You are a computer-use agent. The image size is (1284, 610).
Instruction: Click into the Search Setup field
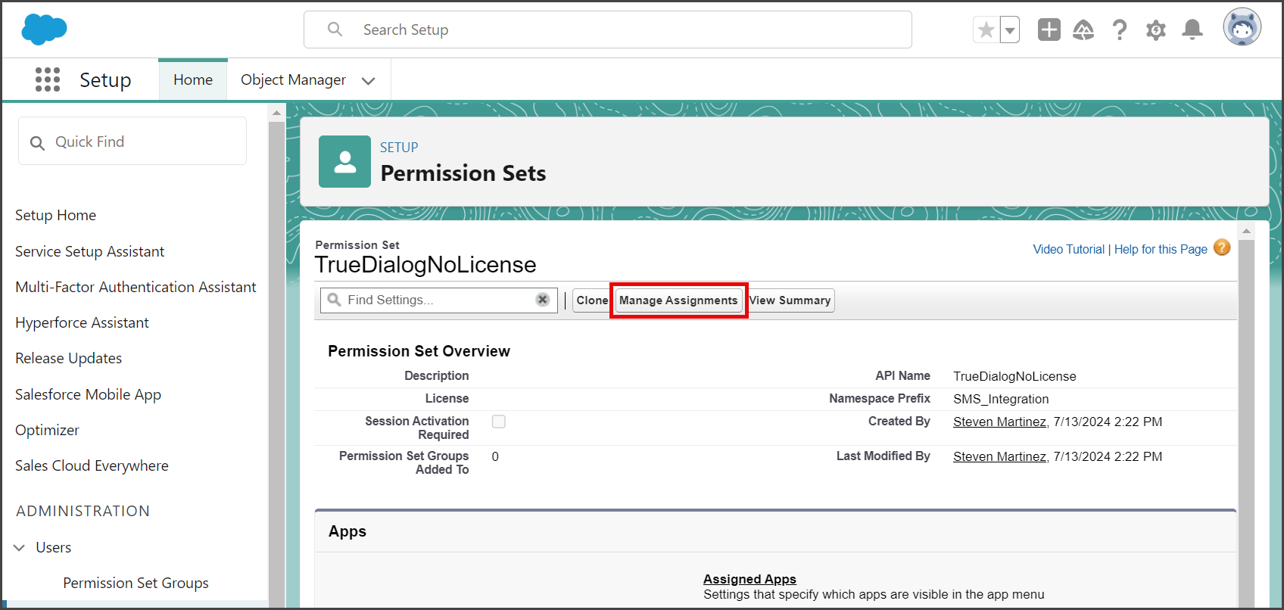[608, 30]
